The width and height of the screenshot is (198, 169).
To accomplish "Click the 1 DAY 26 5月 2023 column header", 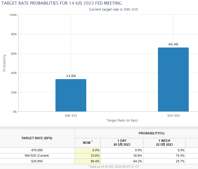I will 122,143.
